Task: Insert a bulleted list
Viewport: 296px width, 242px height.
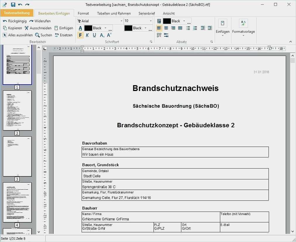Action: click(188, 28)
